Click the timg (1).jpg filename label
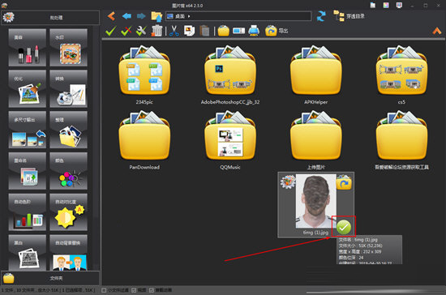The image size is (446, 295). pyautogui.click(x=315, y=233)
